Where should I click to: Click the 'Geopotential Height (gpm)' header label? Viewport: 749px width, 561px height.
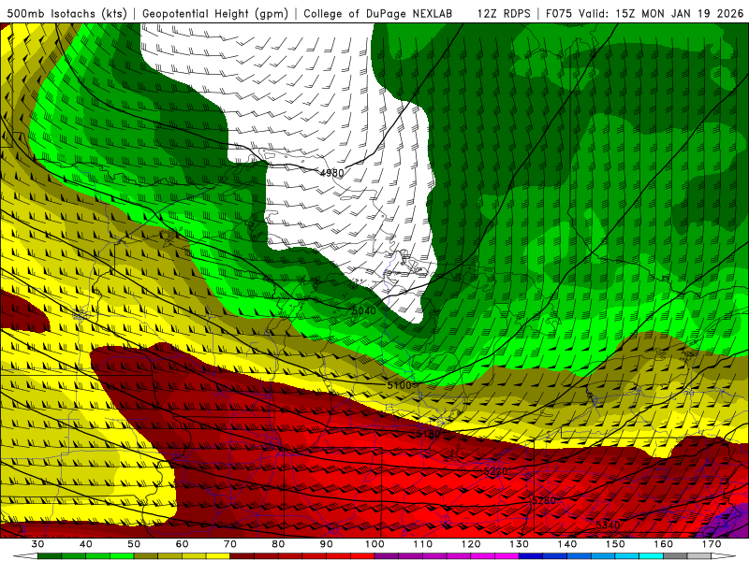pos(215,14)
